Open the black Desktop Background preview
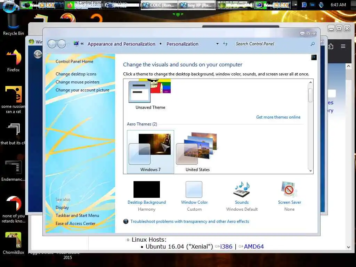356x267 pixels. pyautogui.click(x=147, y=189)
